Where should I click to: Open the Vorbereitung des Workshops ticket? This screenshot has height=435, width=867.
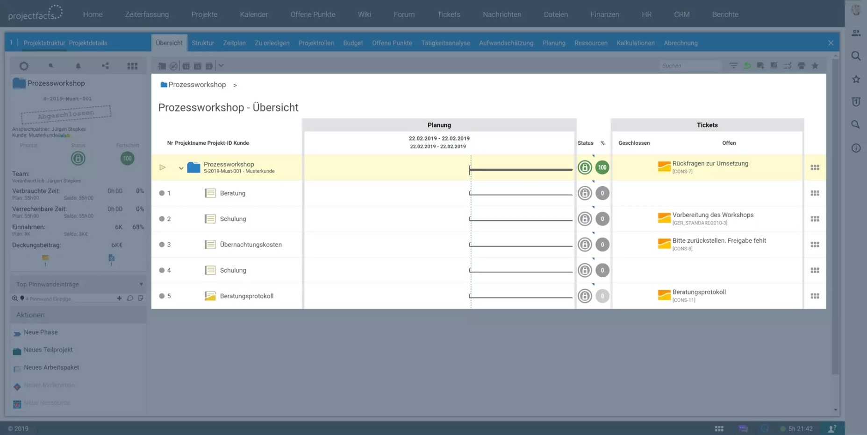click(713, 215)
